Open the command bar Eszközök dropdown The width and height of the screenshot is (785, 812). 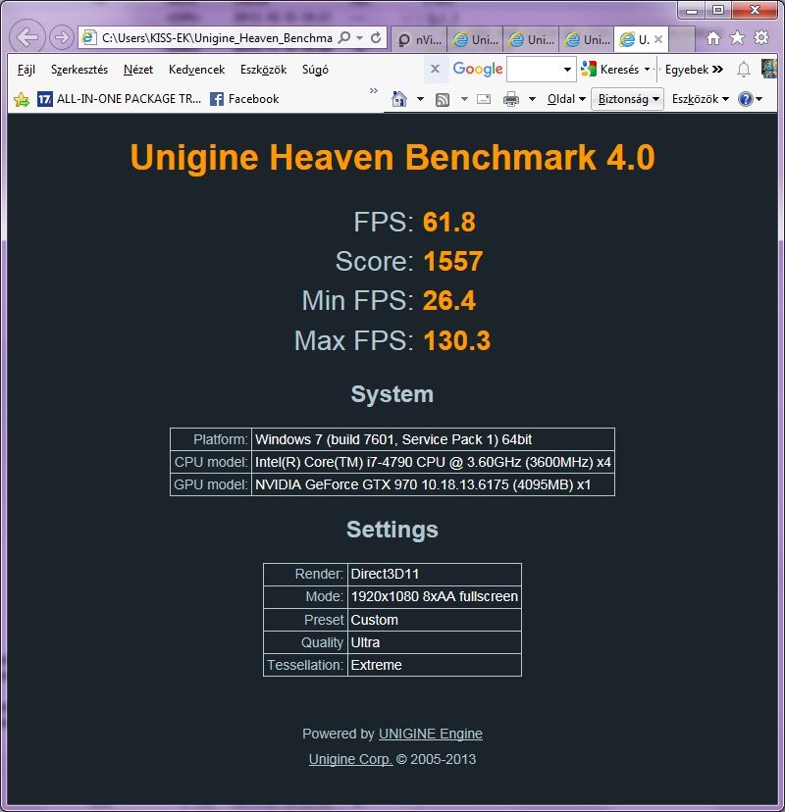[x=701, y=99]
